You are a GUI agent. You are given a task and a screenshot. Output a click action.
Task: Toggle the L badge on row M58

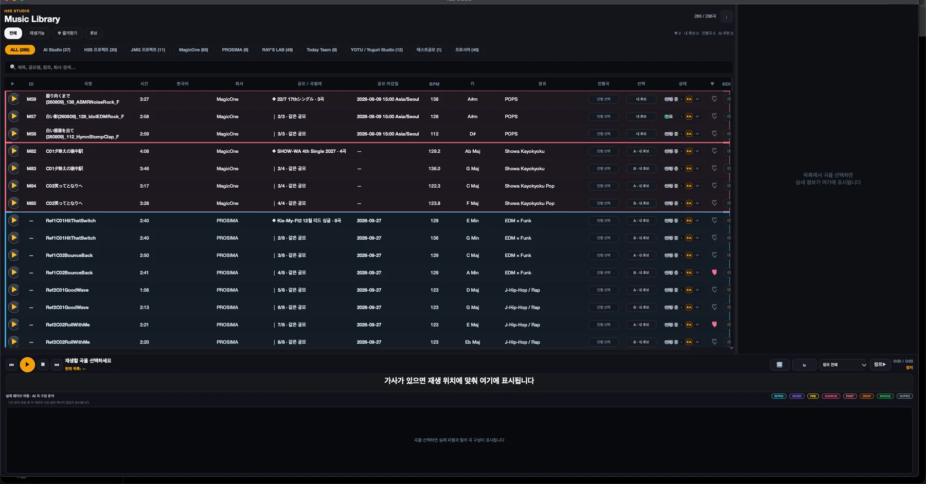click(682, 134)
